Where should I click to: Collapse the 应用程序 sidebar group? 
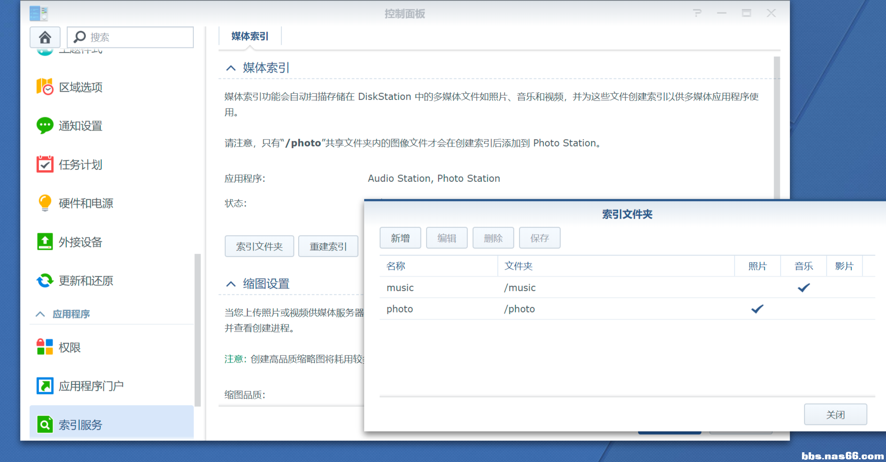click(40, 314)
